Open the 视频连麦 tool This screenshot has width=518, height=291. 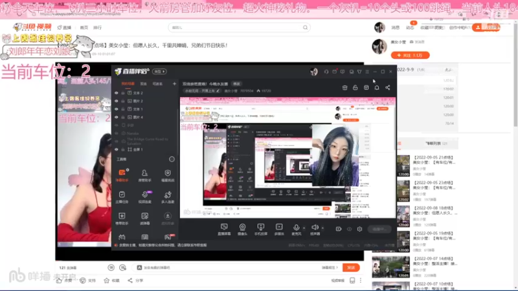point(144,197)
